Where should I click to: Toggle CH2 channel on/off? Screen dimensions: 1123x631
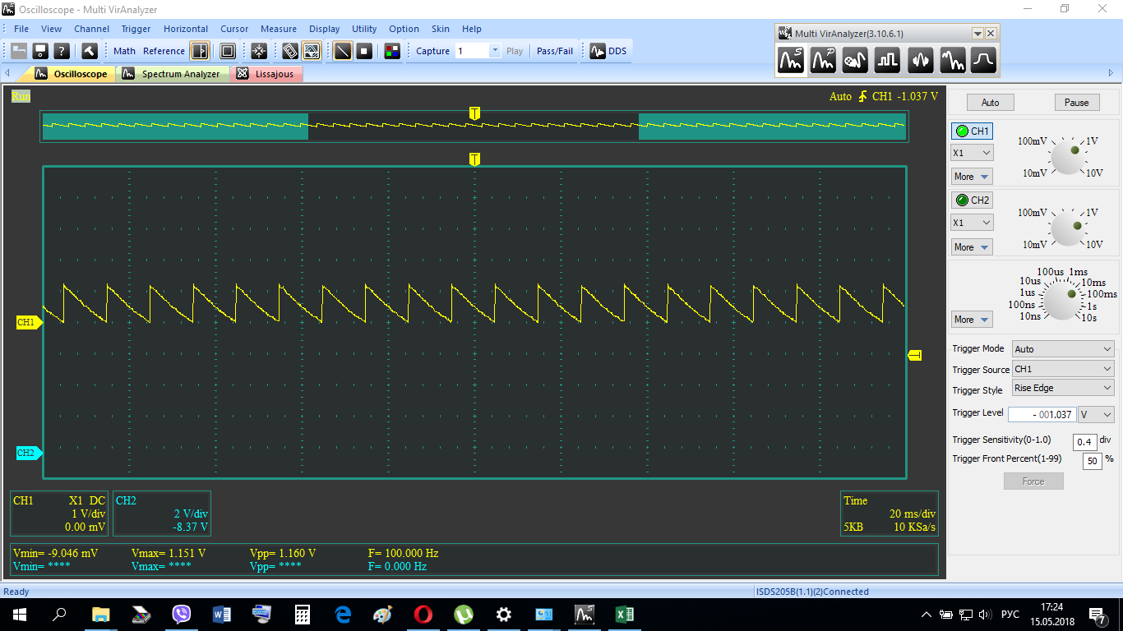point(971,200)
